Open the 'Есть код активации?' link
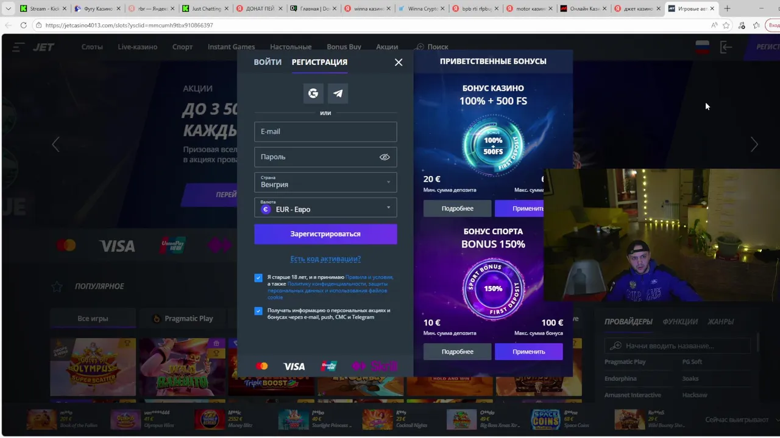Image resolution: width=780 pixels, height=438 pixels. pyautogui.click(x=325, y=259)
